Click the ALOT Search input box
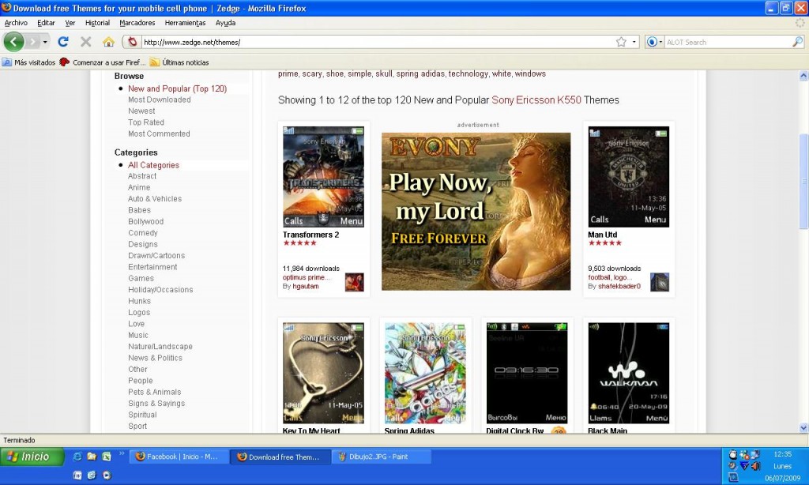Screen dimensions: 809x485 [x=728, y=43]
